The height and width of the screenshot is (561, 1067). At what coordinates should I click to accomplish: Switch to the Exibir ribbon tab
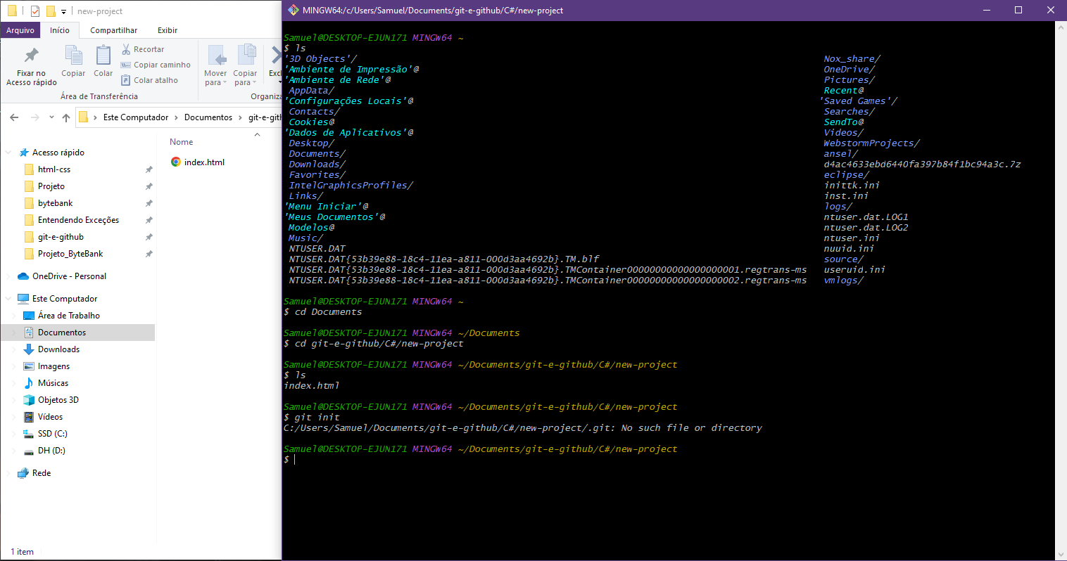[168, 30]
